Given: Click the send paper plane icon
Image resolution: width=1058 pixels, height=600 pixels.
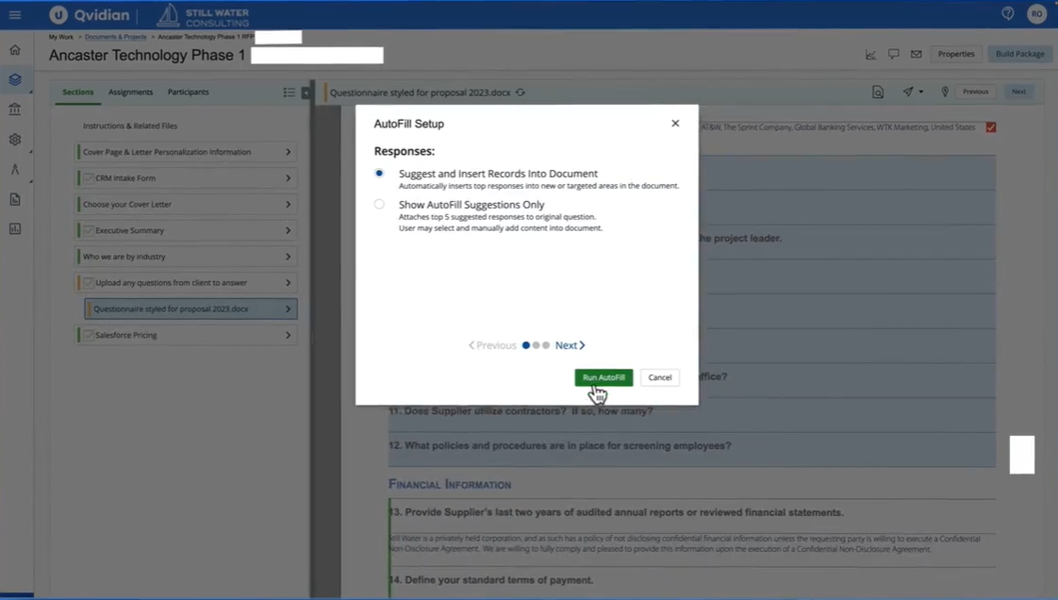Looking at the screenshot, I should [907, 92].
